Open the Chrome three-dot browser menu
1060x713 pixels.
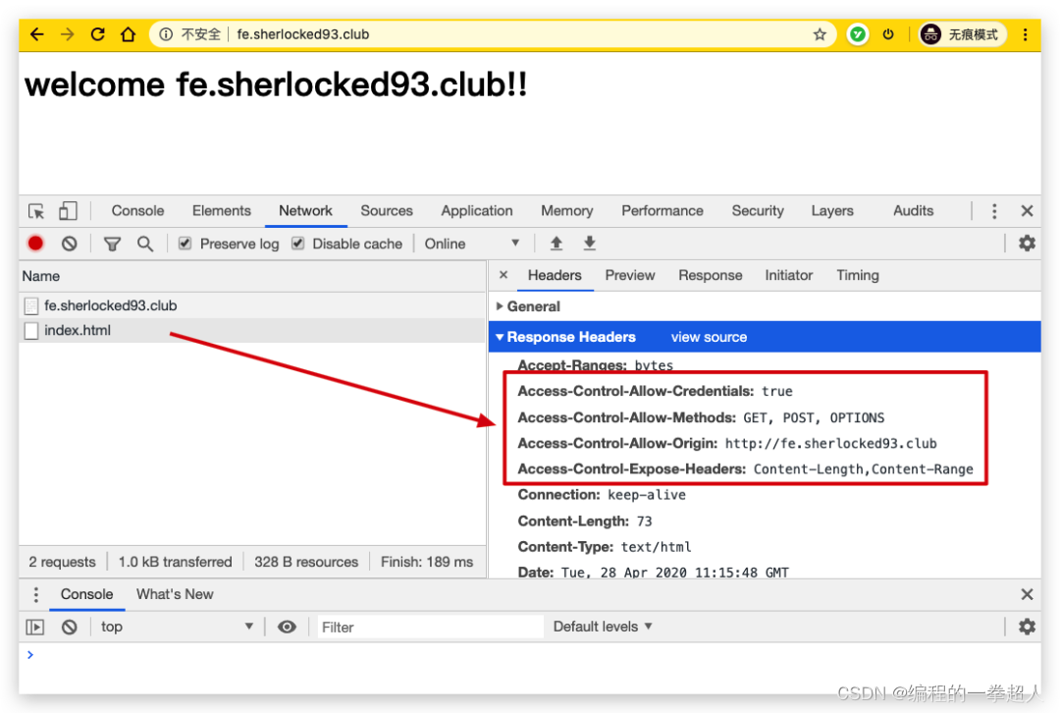pyautogui.click(x=1025, y=34)
